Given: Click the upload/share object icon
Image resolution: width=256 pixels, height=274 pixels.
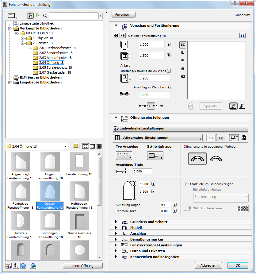Looking at the screenshot, I should pyautogui.click(x=33, y=266).
